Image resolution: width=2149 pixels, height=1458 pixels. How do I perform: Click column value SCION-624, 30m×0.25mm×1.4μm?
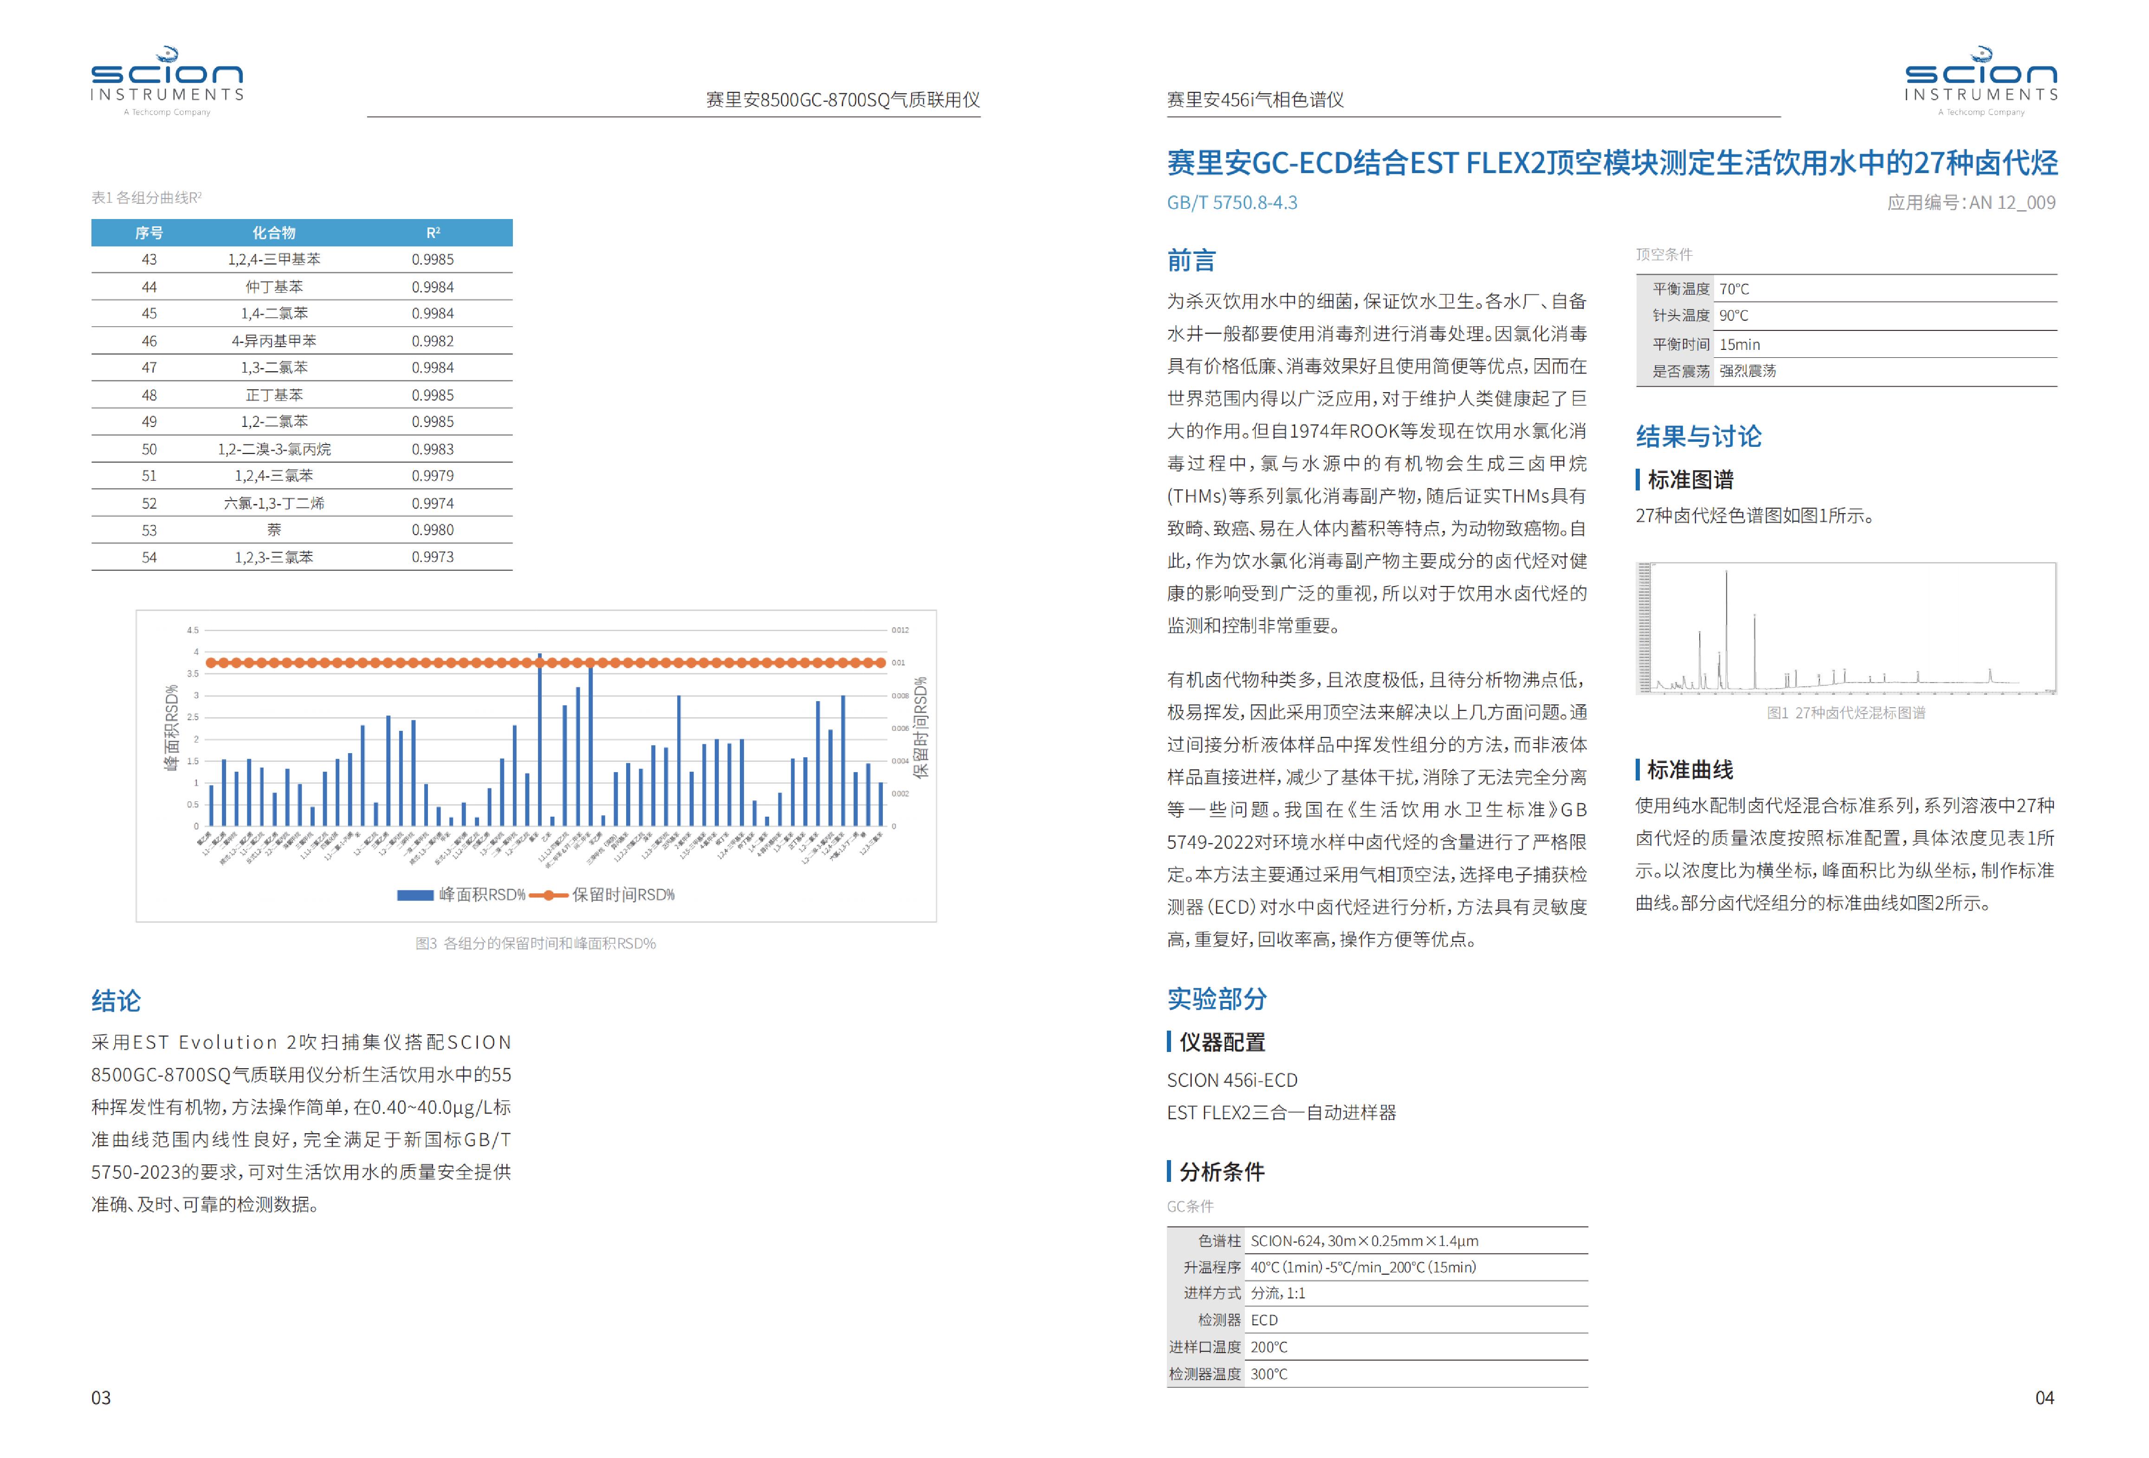1365,1242
